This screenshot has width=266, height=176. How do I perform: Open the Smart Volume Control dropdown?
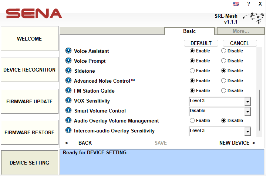tap(247, 111)
